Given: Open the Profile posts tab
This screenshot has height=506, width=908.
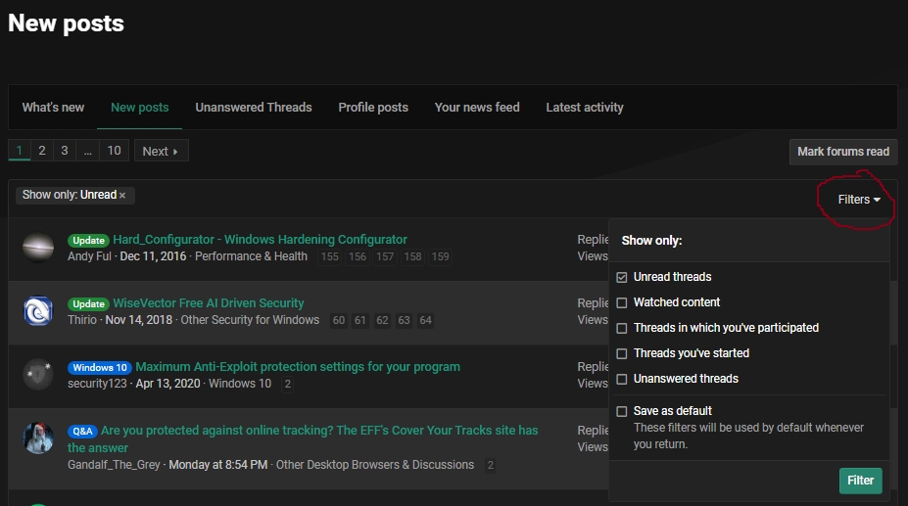Looking at the screenshot, I should tap(373, 108).
